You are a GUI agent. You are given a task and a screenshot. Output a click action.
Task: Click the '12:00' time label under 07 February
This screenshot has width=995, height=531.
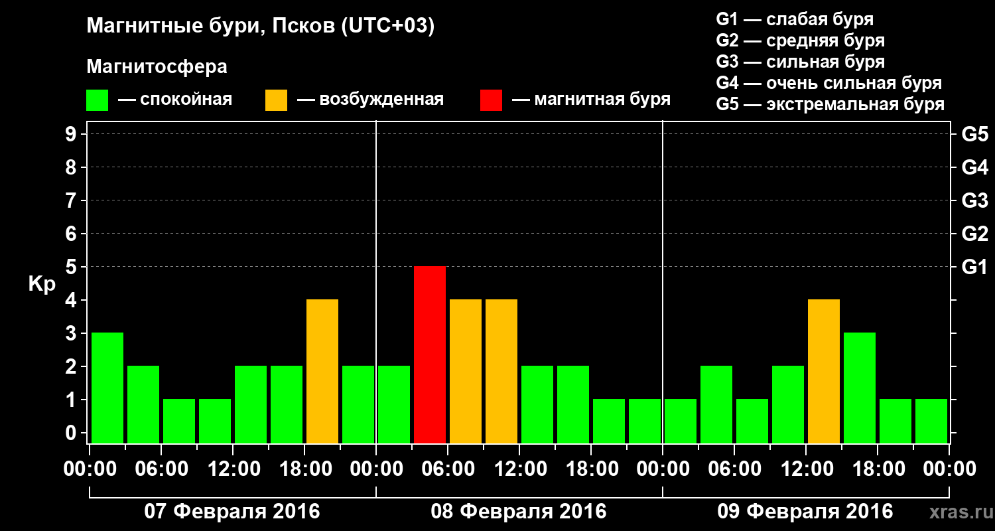[233, 469]
